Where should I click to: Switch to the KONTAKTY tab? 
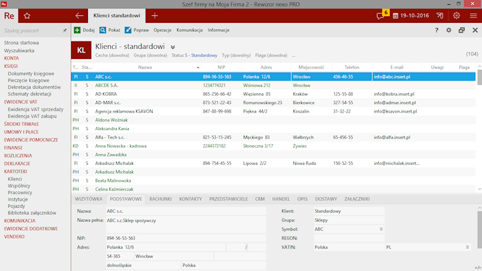pos(190,199)
